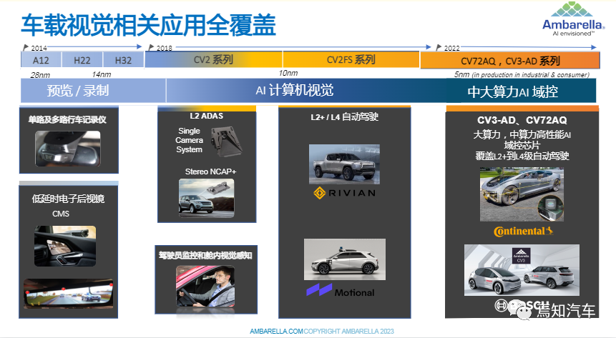Click the Motional logo
The width and height of the screenshot is (616, 338).
(341, 292)
